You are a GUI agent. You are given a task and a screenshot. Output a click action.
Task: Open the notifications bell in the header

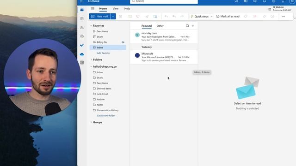(x=264, y=1)
